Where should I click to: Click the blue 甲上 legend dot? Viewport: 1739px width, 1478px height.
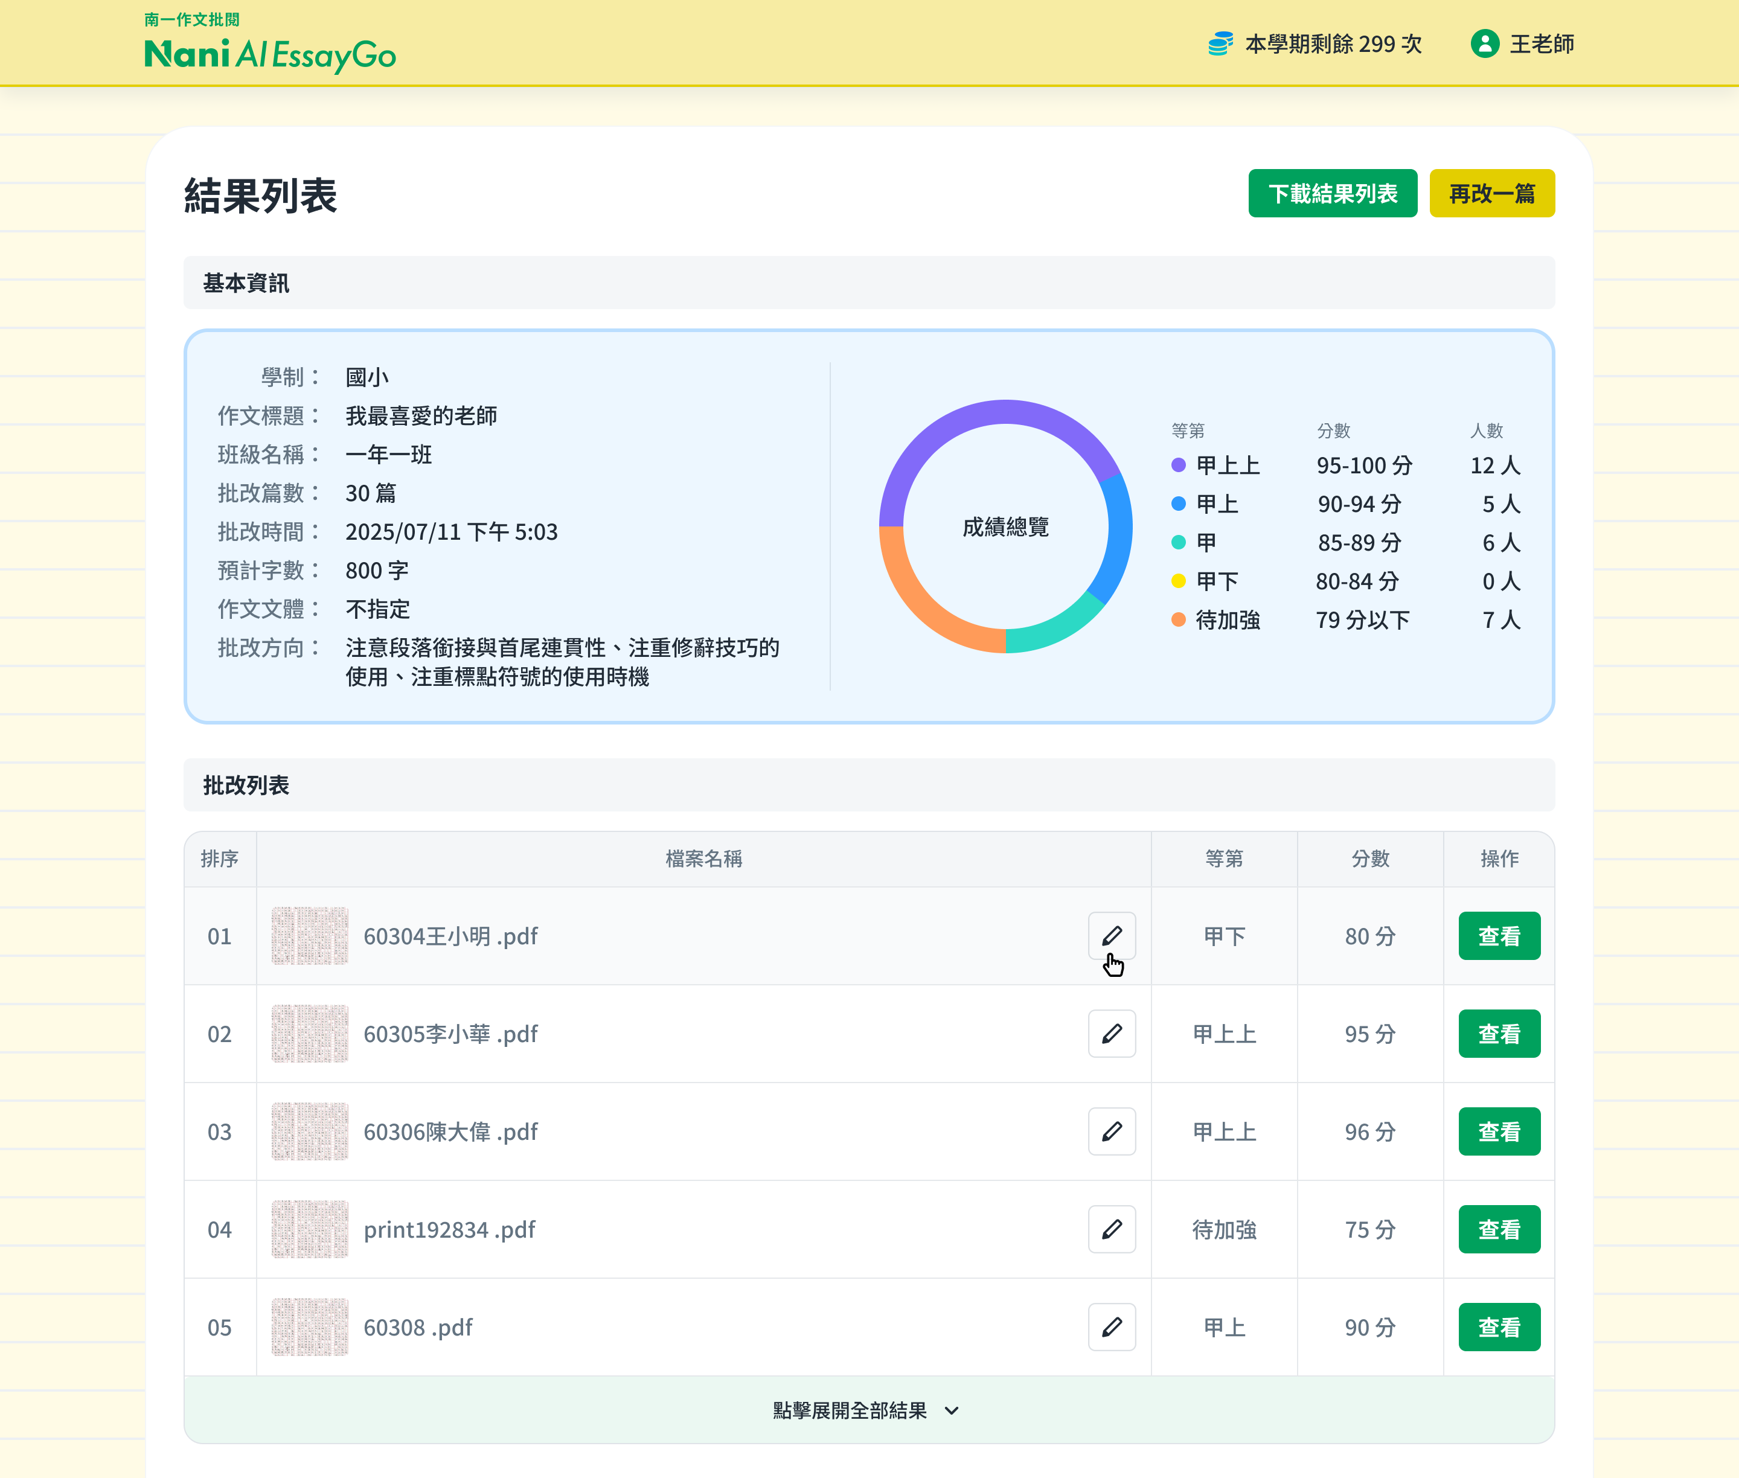[1178, 504]
